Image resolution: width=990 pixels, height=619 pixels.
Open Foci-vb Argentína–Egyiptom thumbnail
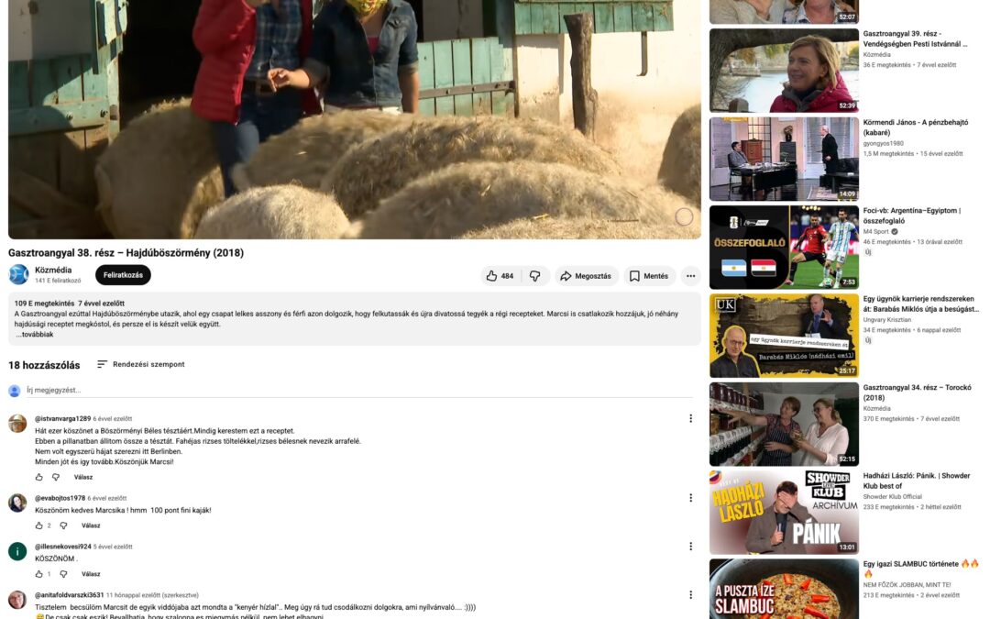(784, 248)
